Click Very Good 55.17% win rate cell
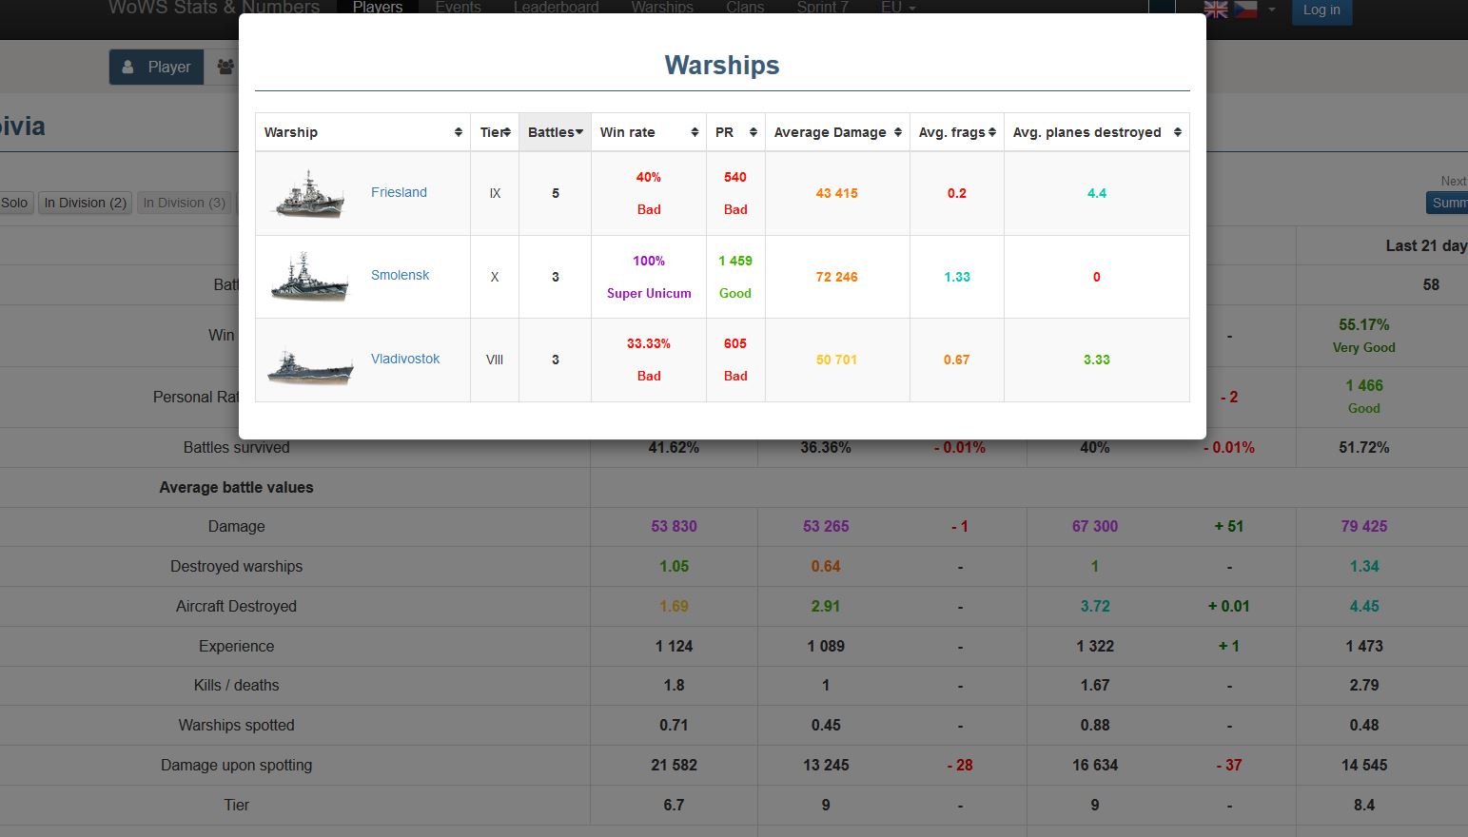The height and width of the screenshot is (837, 1468). [1364, 336]
